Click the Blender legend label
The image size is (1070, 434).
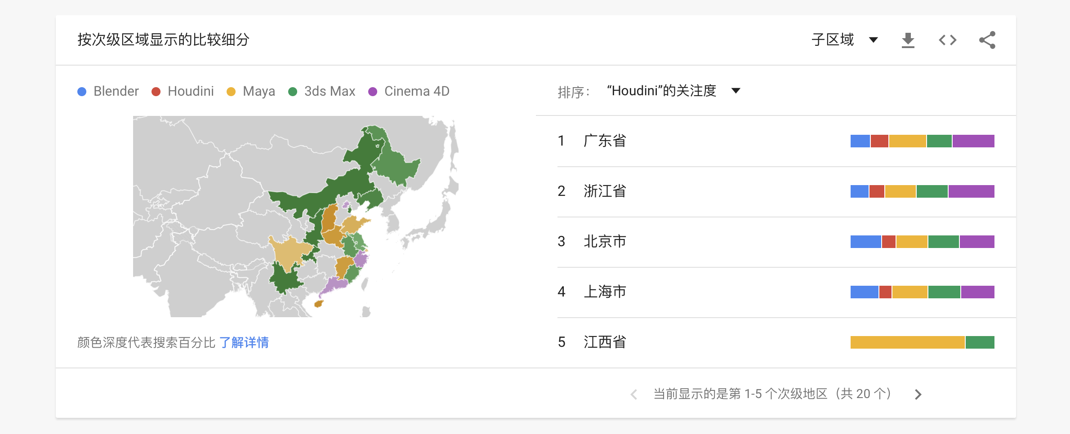pos(116,91)
